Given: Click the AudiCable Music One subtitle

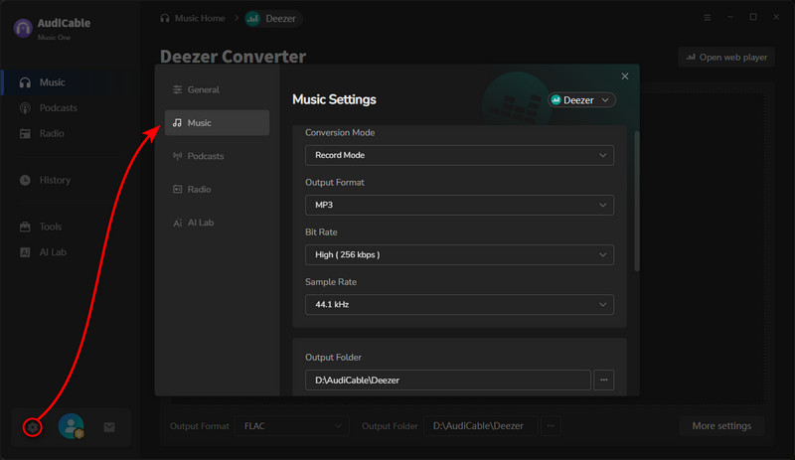Looking at the screenshot, I should tap(54, 38).
